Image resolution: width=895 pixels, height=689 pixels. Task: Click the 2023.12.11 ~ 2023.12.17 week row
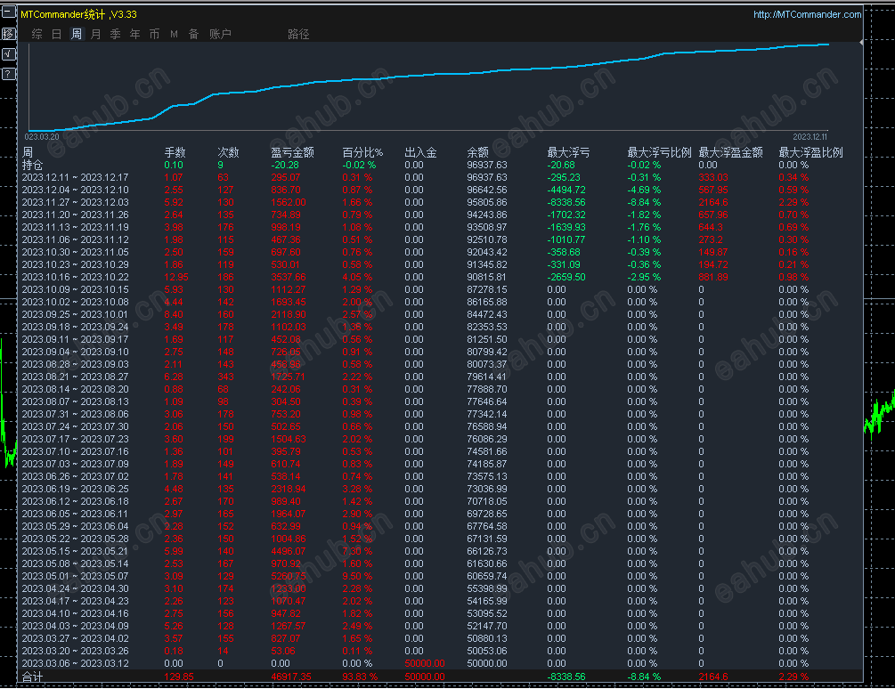point(75,177)
